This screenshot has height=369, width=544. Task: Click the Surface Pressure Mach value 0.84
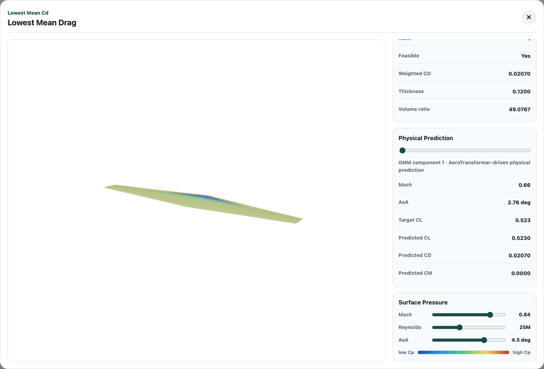click(525, 315)
